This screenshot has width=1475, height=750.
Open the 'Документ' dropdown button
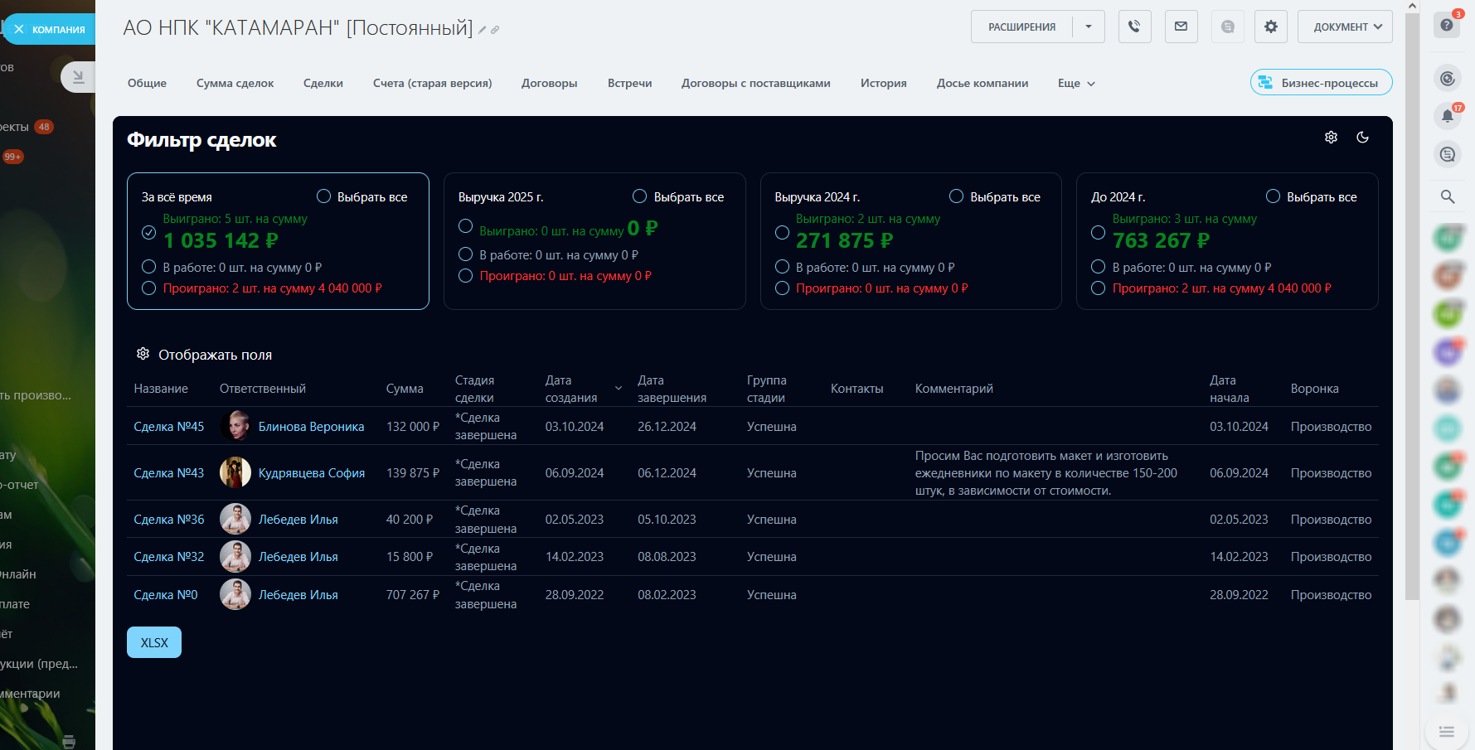click(x=1344, y=27)
